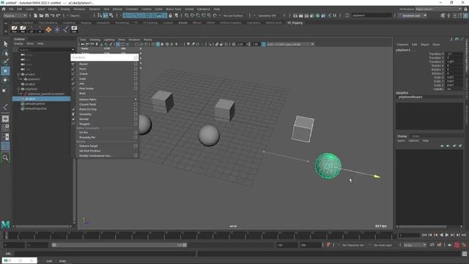Open the Deform menu

coord(117,9)
